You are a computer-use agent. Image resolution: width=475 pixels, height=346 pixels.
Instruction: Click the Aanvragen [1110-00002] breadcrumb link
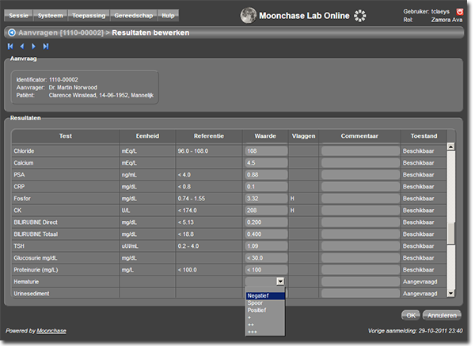(61, 32)
